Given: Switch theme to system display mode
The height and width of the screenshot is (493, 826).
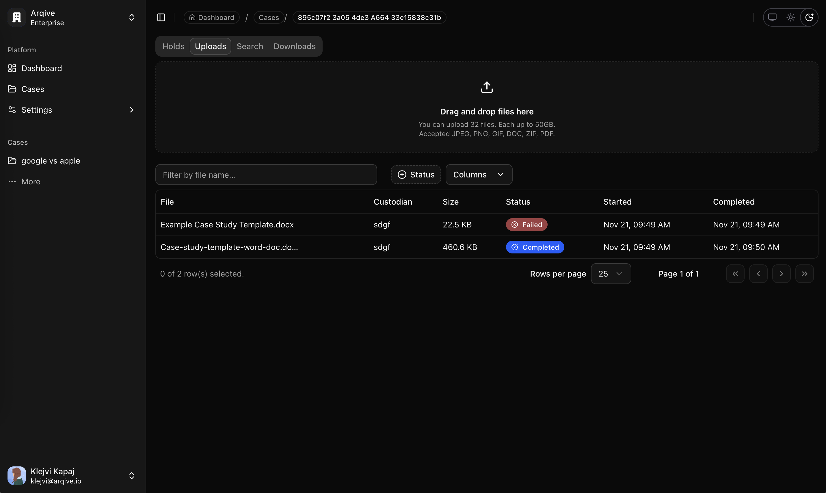Looking at the screenshot, I should [773, 17].
